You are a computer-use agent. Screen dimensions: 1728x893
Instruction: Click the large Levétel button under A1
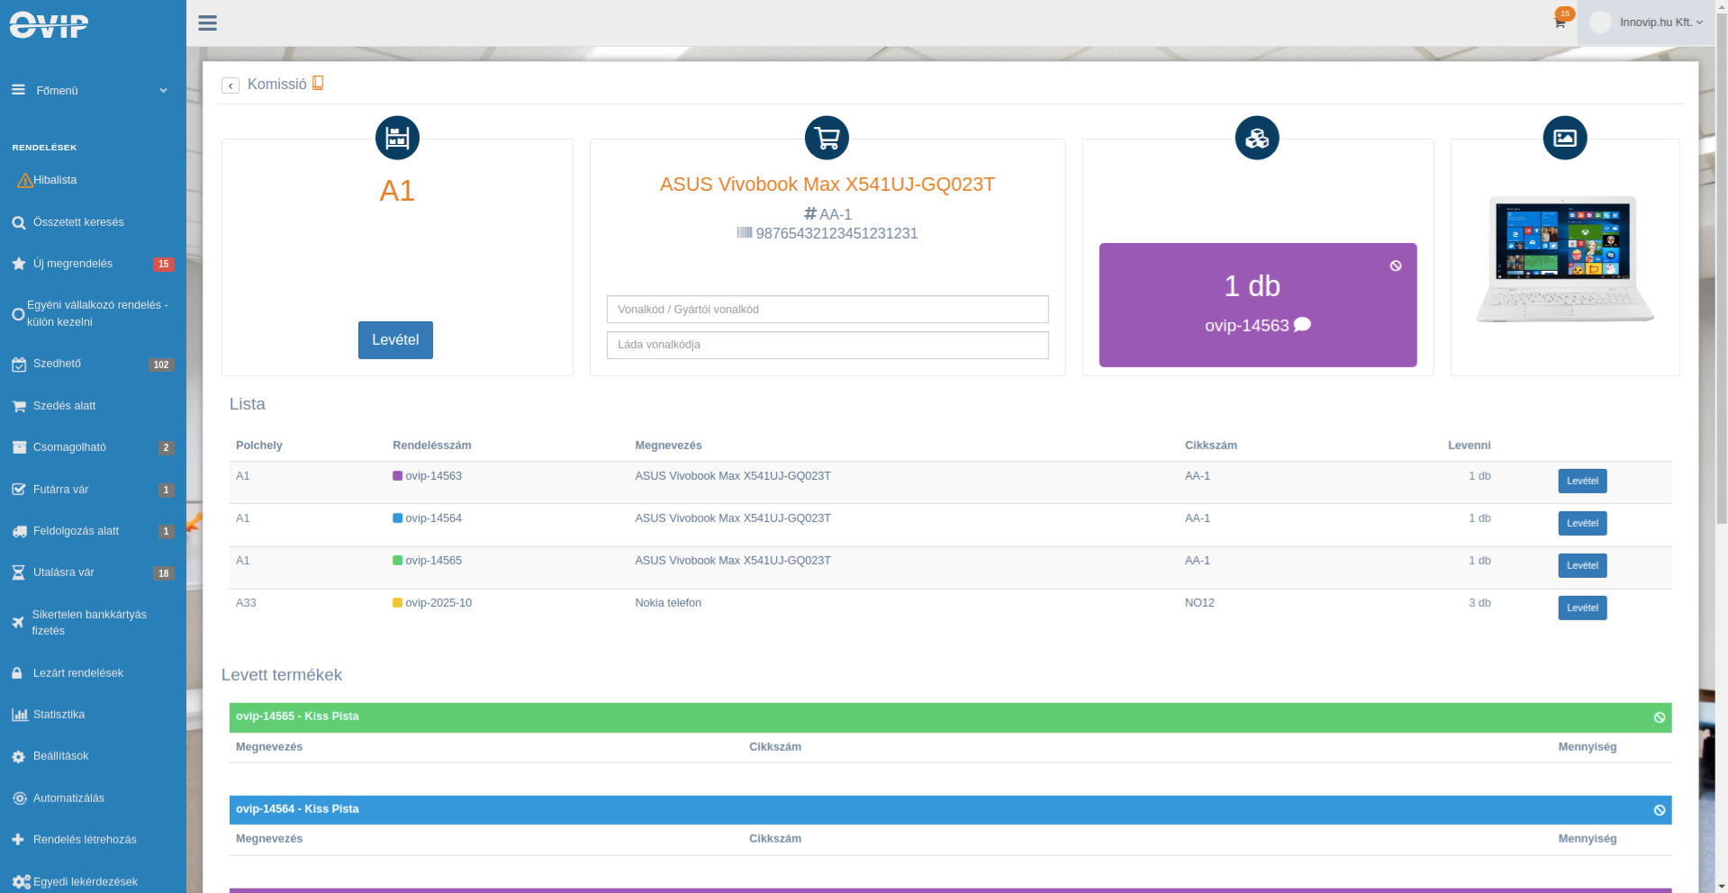[395, 340]
